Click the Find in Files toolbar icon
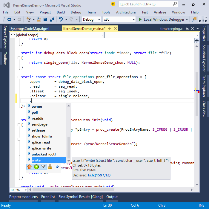This screenshot has height=209, width=209. [x=194, y=19]
